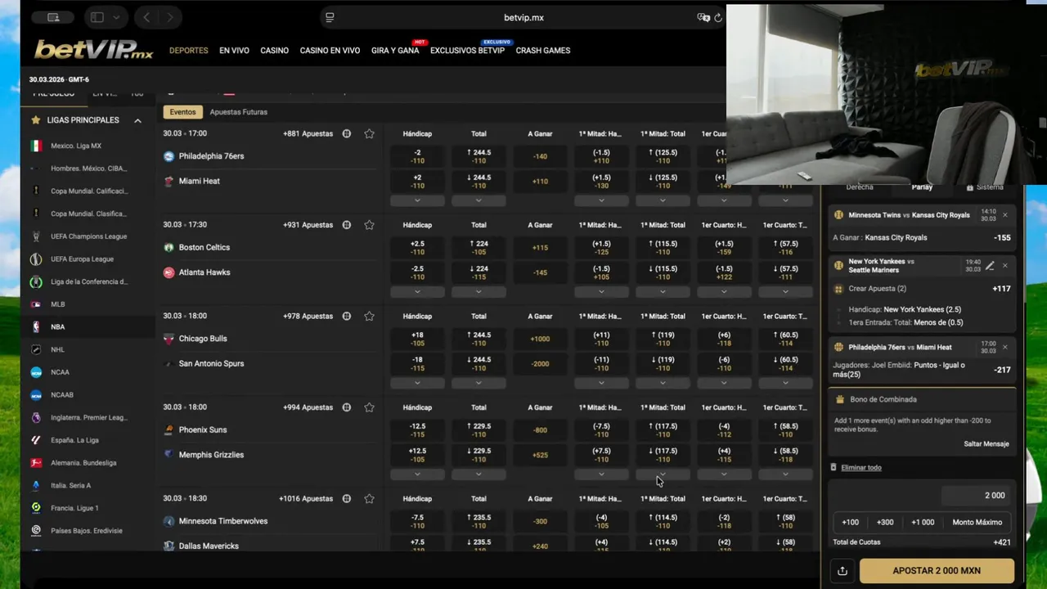The height and width of the screenshot is (589, 1047).
Task: Open Crash Games section
Action: tap(543, 51)
